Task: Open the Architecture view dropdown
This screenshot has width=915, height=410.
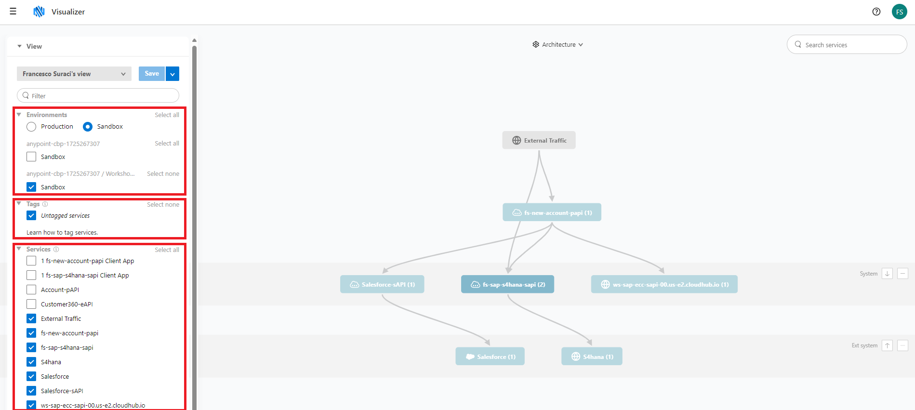Action: pyautogui.click(x=558, y=44)
